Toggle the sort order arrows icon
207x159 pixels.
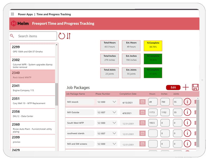68,36
